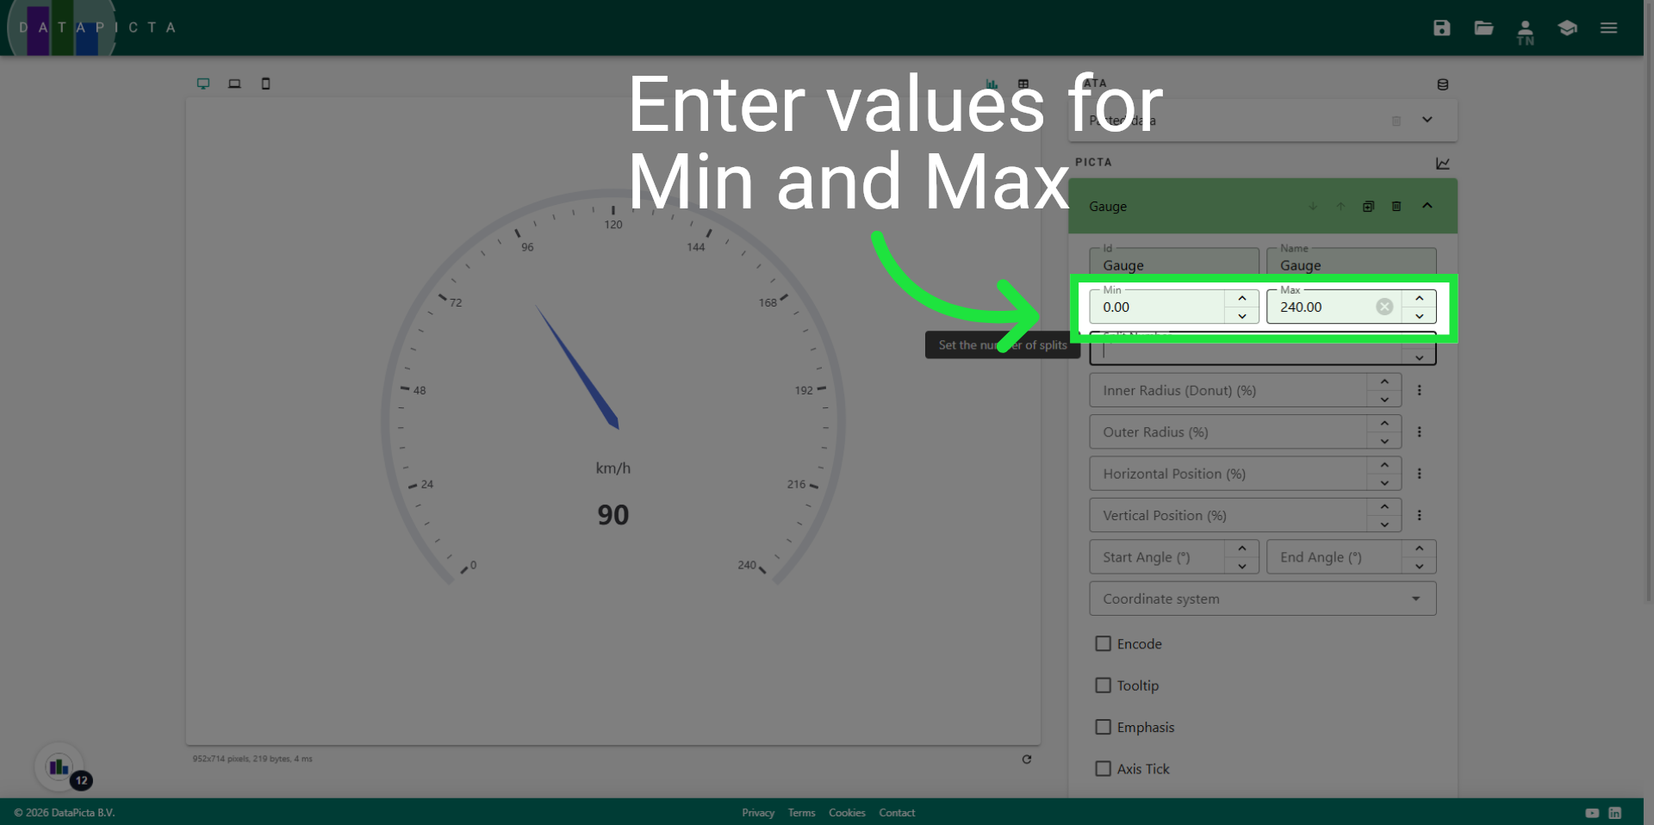
Task: Click the database icon in the Data header
Action: click(1443, 84)
